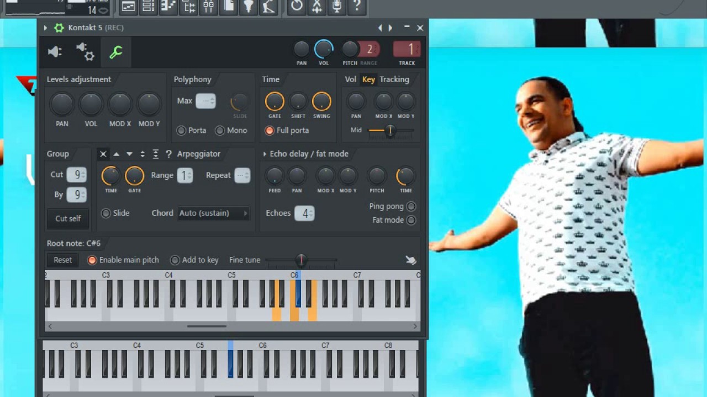Click the microphone recording toolbar icon

click(336, 7)
